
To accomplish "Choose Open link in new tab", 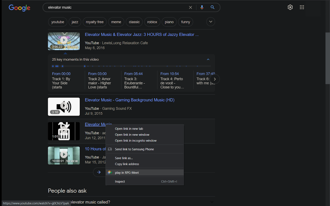I will [145, 129].
